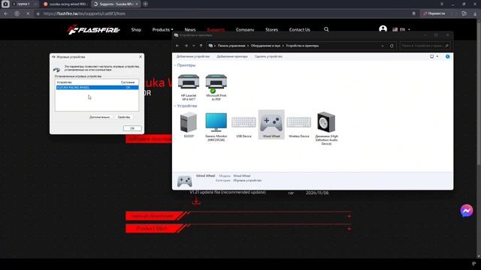The width and height of the screenshot is (481, 270).
Task: Stop page loading with the X button
Action: pyautogui.click(x=28, y=13)
